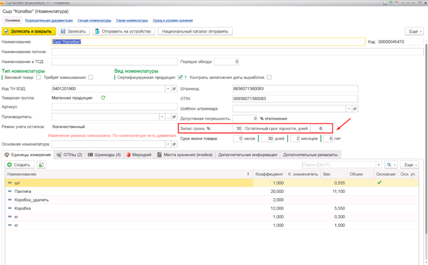Open Разрешительная документация link

[x=49, y=20]
